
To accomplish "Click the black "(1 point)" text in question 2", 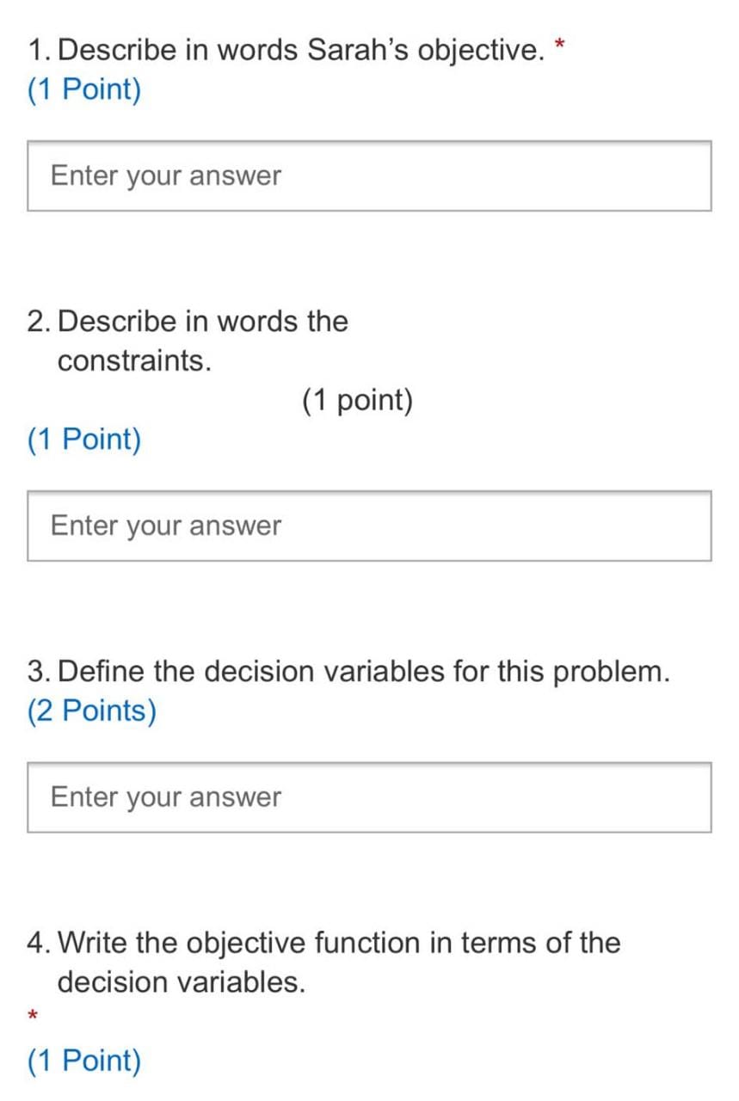I will [x=357, y=400].
